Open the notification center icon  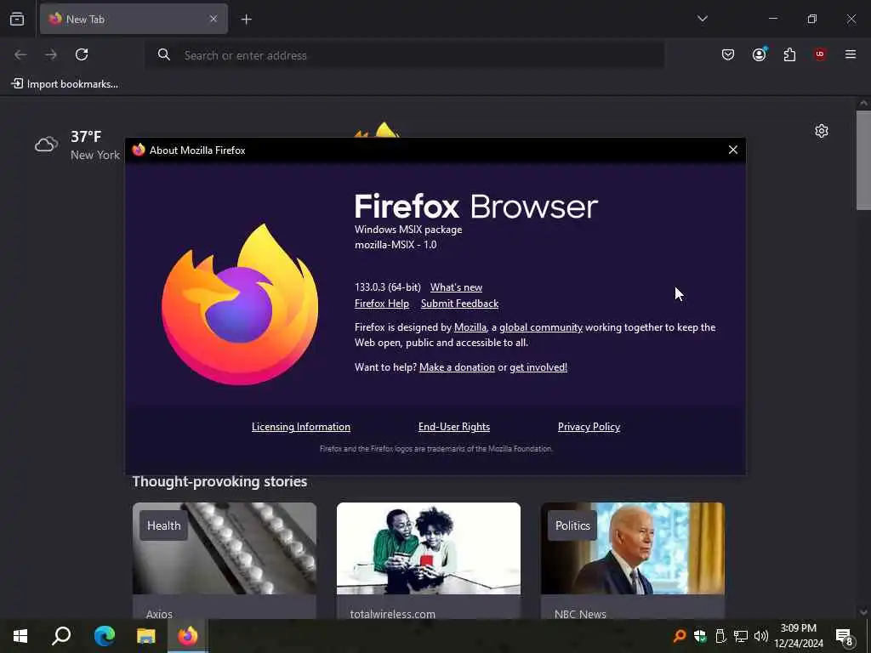[x=845, y=637]
